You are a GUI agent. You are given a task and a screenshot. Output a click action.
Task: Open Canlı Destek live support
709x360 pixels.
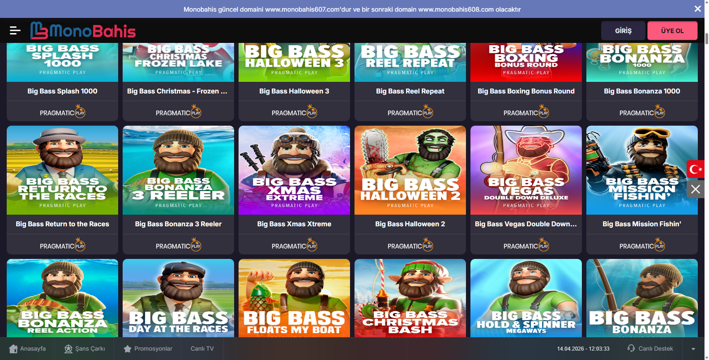click(650, 348)
